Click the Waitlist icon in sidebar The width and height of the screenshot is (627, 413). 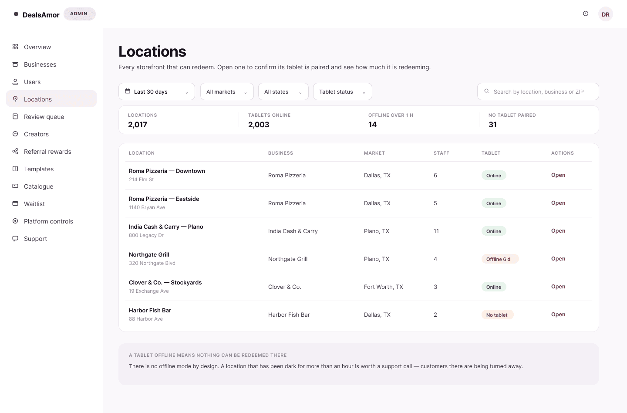[15, 203]
